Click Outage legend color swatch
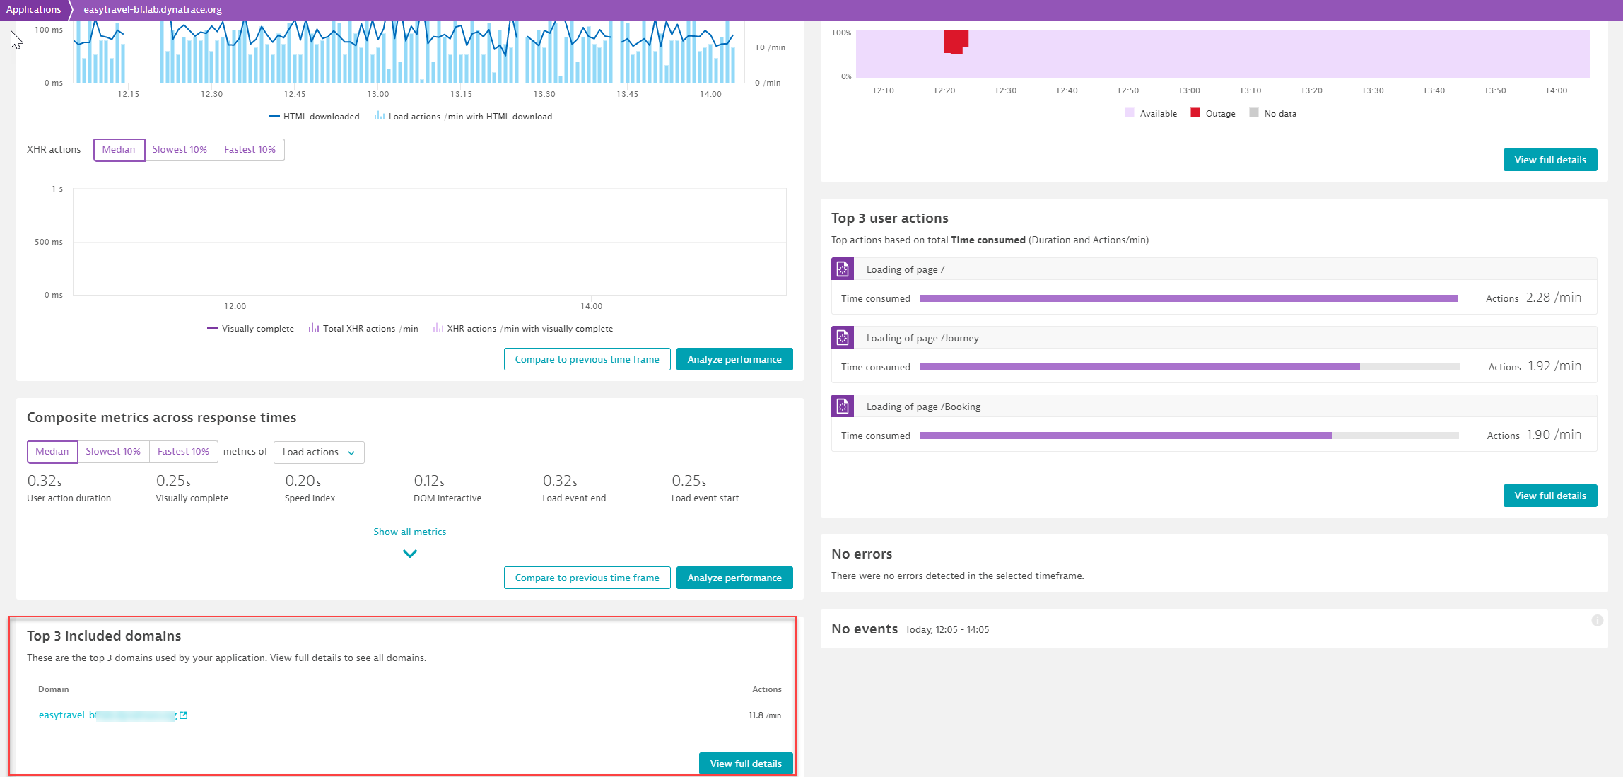This screenshot has width=1623, height=777. 1195,113
